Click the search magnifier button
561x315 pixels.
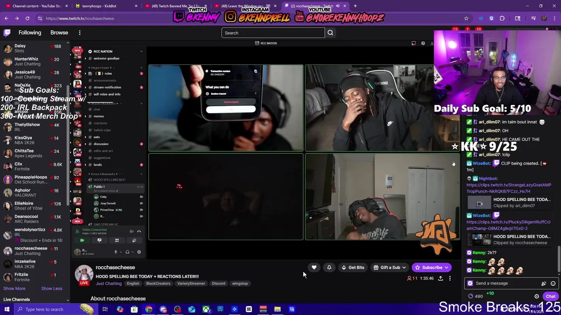330,33
